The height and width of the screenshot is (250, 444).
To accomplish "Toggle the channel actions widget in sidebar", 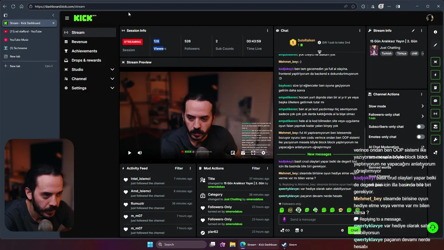I will tap(435, 127).
